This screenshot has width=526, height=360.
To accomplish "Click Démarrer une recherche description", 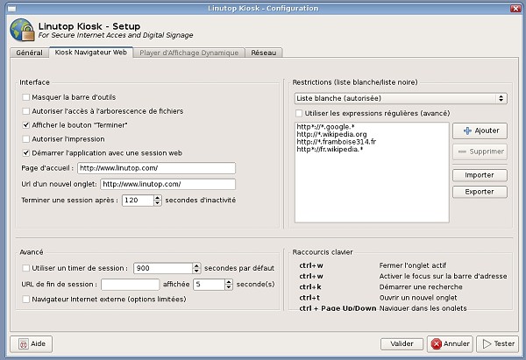I will (x=421, y=287).
